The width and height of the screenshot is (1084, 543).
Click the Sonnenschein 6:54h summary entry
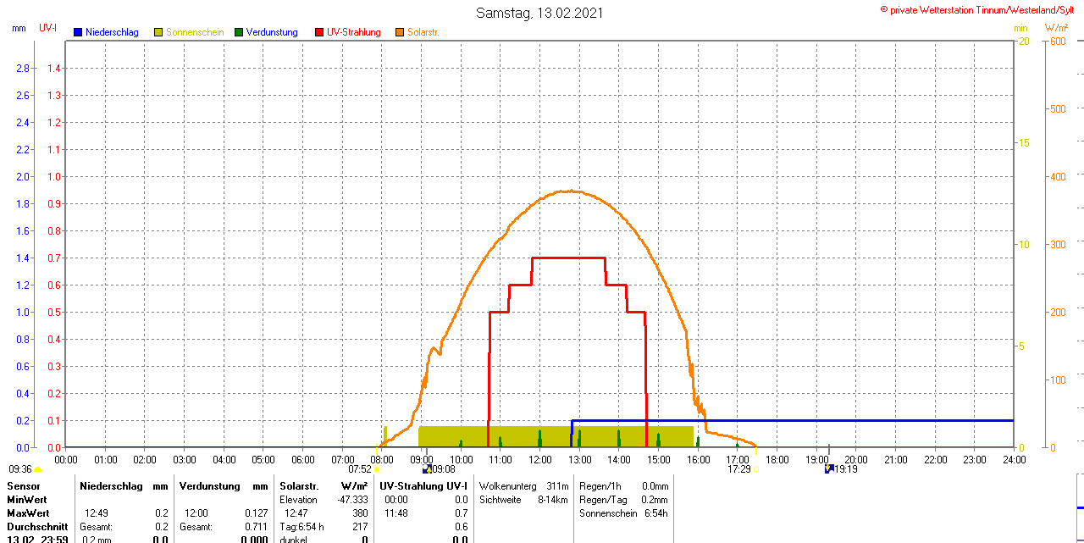[623, 513]
